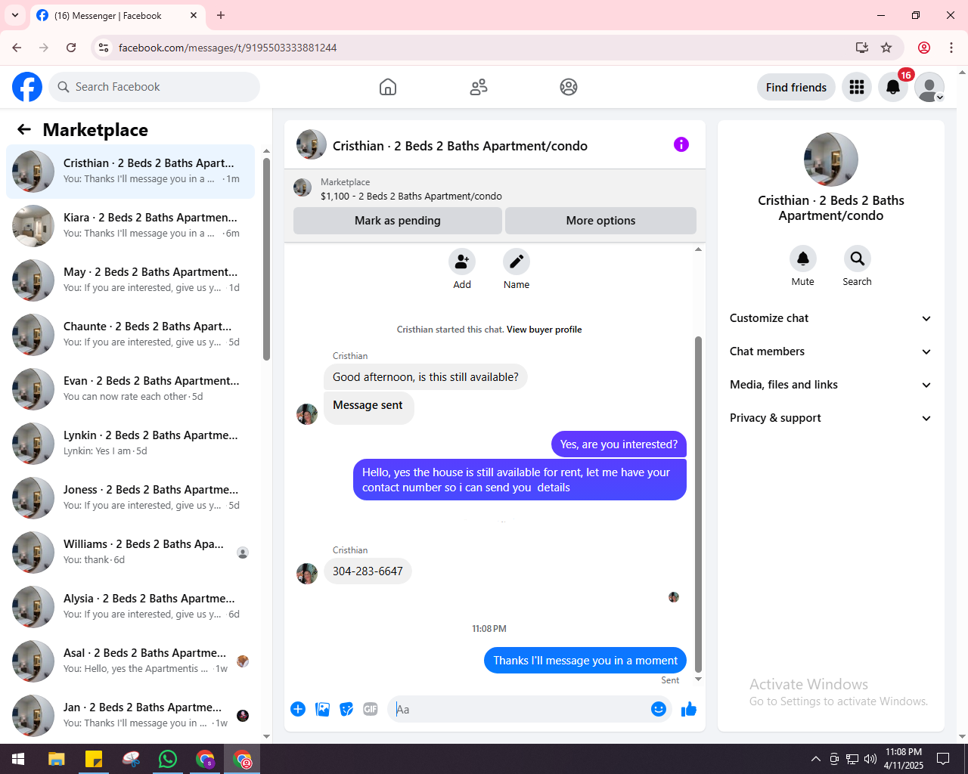Viewport: 968px width, 774px height.
Task: Close the Messenger browser tab
Action: [194, 15]
